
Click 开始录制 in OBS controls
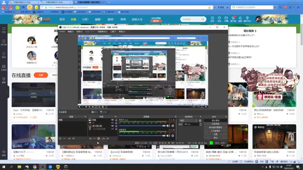tap(216, 124)
